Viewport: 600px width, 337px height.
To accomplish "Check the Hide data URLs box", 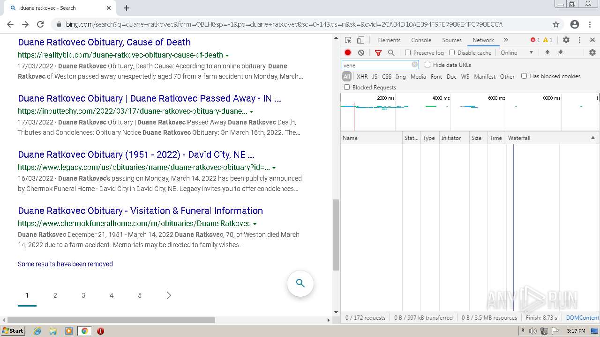I will [x=427, y=65].
